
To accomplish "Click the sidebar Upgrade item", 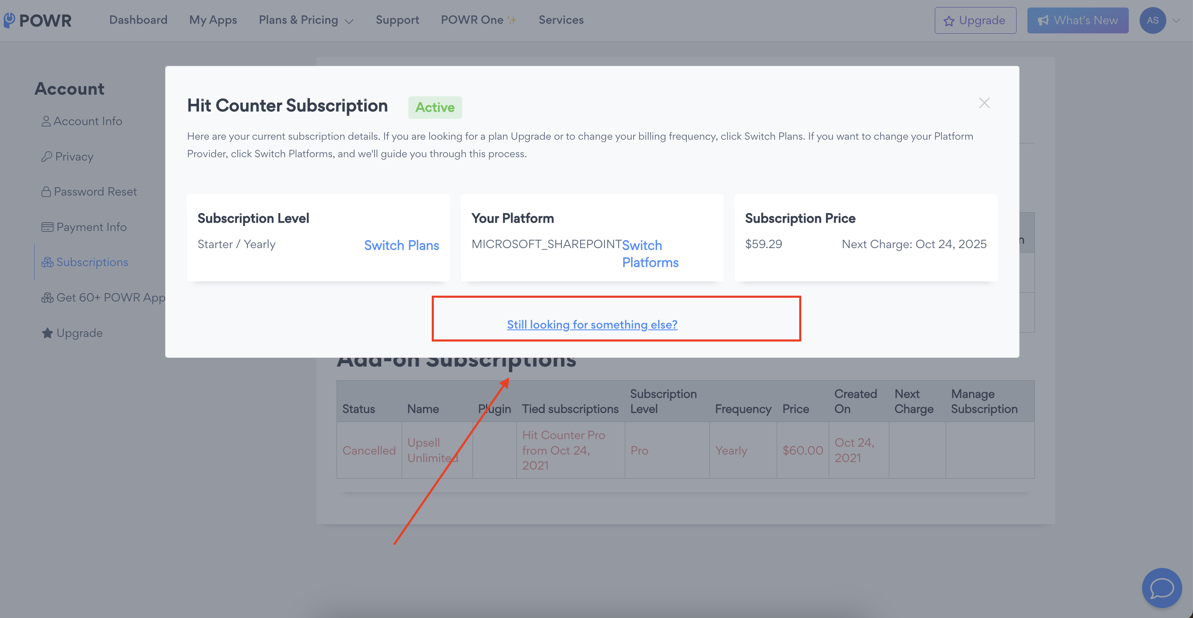I will [x=72, y=333].
